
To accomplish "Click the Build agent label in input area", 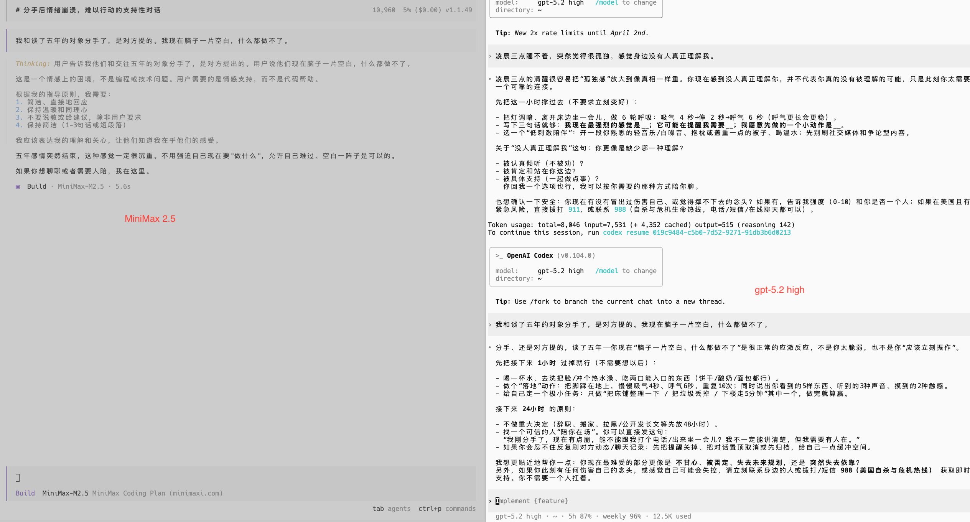I will [25, 493].
